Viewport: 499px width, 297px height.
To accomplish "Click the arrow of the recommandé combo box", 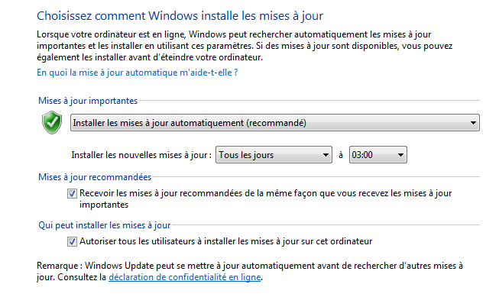I will point(473,123).
